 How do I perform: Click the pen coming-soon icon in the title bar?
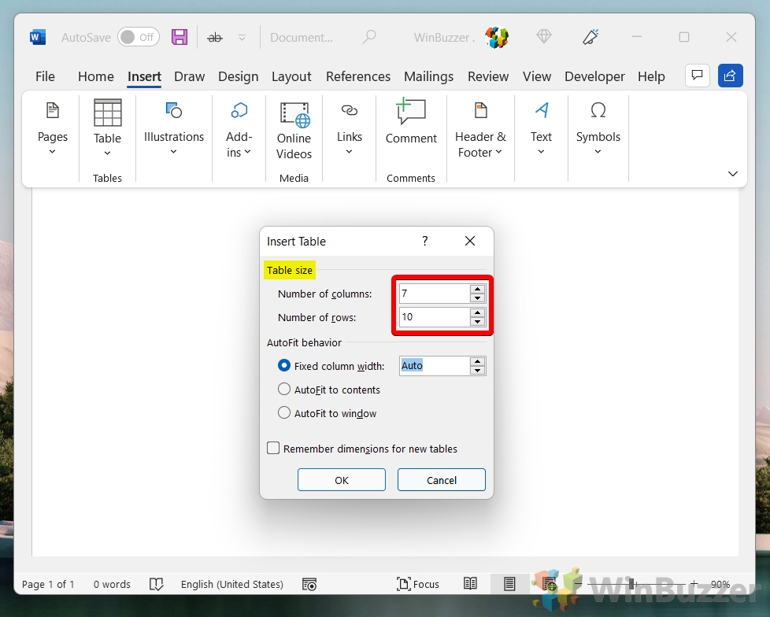(x=590, y=37)
